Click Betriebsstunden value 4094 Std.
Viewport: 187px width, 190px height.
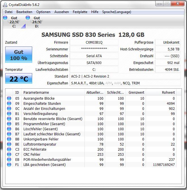point(168,70)
